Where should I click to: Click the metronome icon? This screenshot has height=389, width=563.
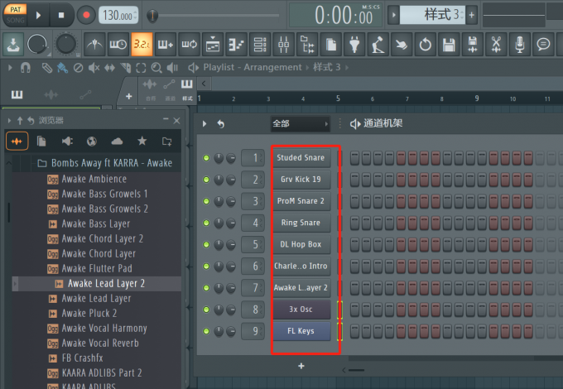94,45
